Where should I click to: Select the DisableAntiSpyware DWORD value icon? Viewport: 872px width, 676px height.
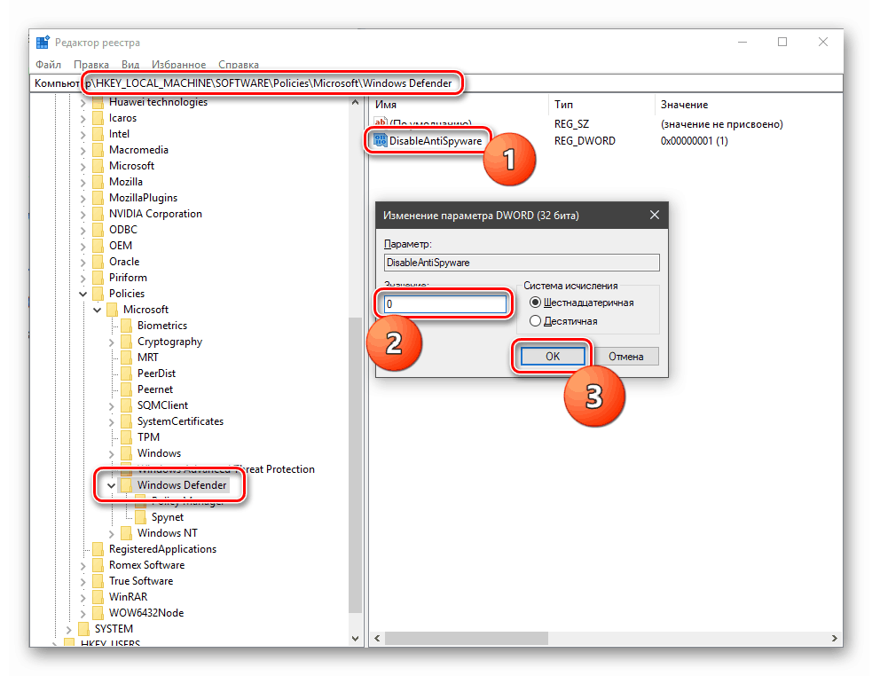(x=381, y=140)
